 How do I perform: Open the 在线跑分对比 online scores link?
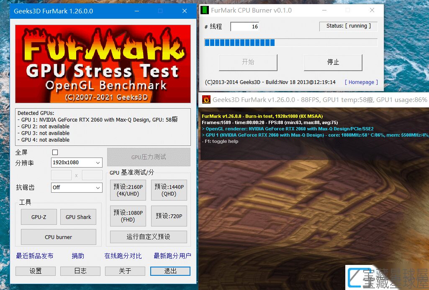pyautogui.click(x=123, y=256)
